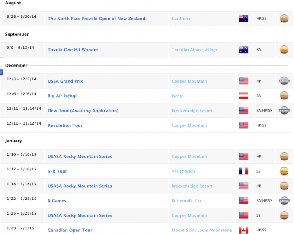The width and height of the screenshot is (294, 234).
Task: Open Breckenridge Resort link for Dew Tour
Action: pos(192,111)
